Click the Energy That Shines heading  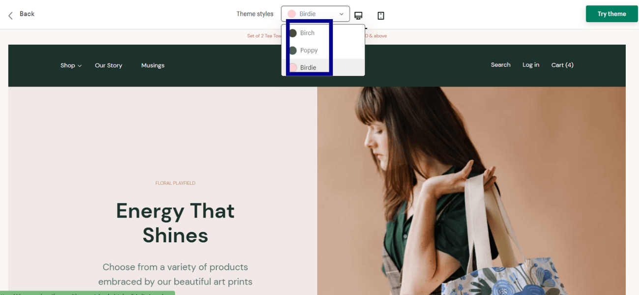(175, 223)
